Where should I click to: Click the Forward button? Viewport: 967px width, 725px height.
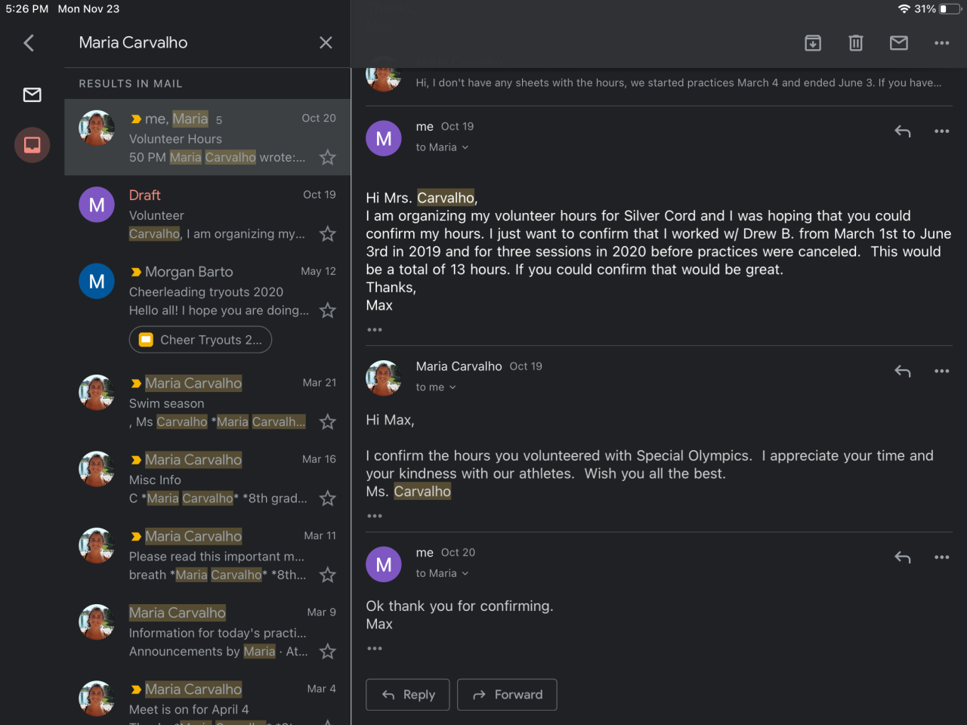pos(507,695)
